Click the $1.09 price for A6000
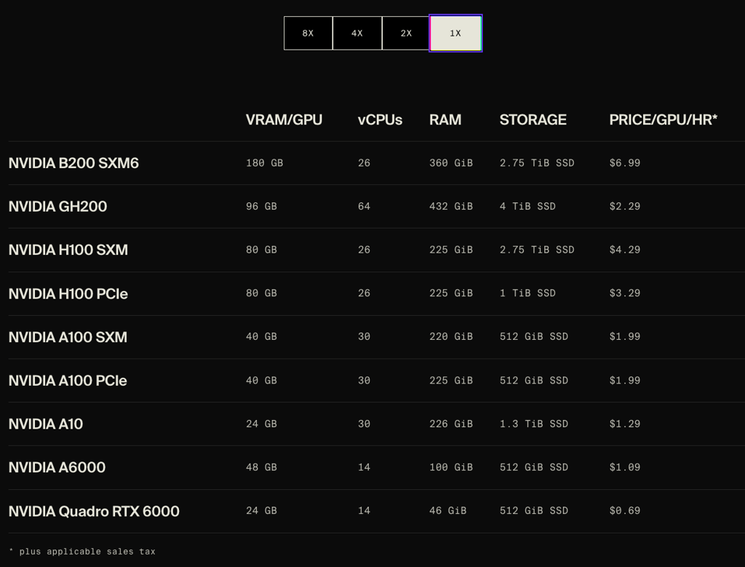Image resolution: width=745 pixels, height=567 pixels. [x=625, y=467]
